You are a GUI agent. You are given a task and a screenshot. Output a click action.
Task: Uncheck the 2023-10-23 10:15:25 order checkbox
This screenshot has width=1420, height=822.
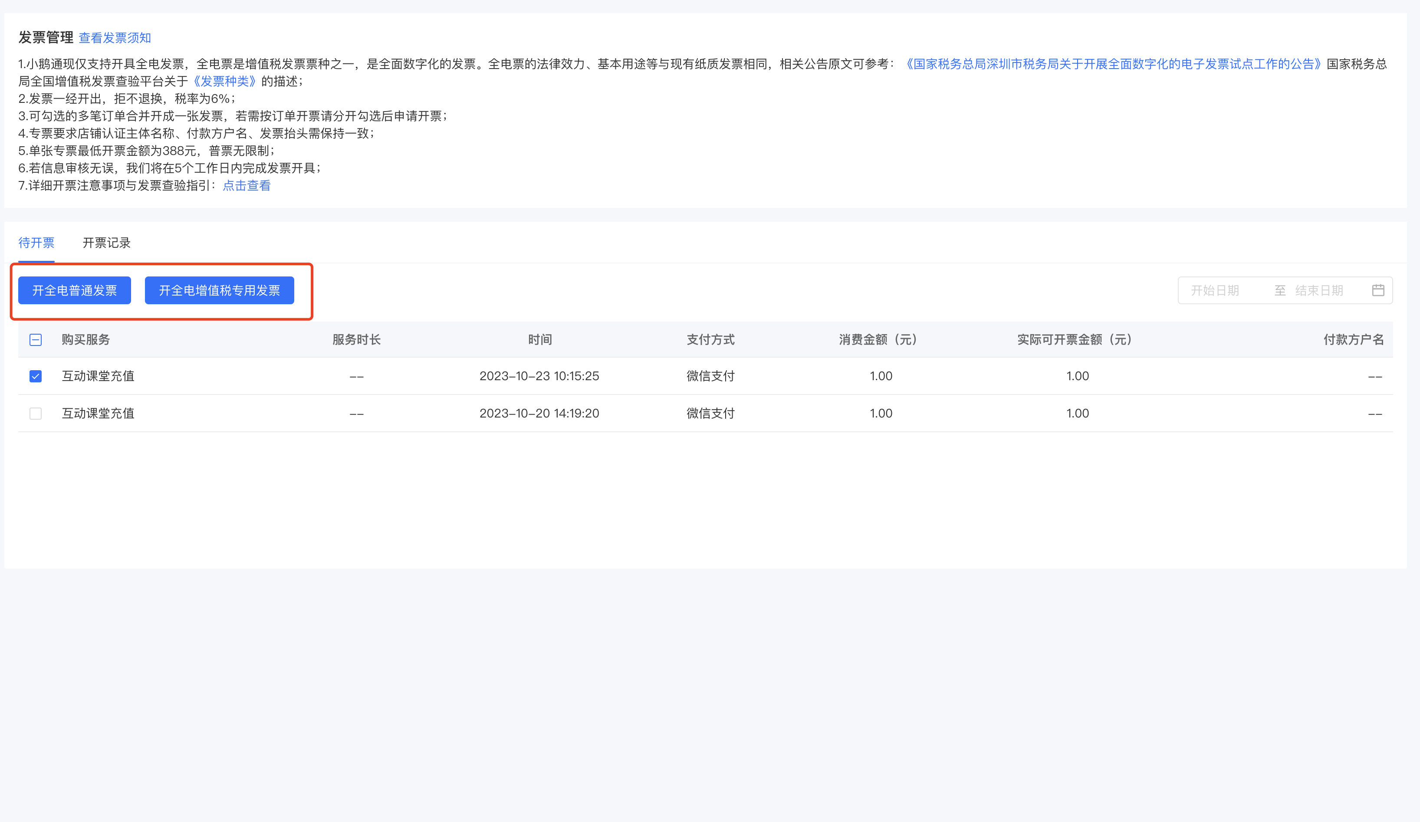coord(36,376)
